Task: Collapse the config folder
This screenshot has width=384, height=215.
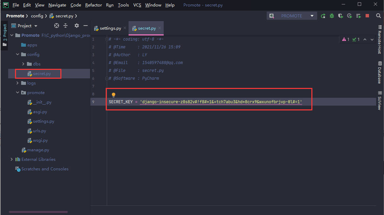Action: [18, 54]
